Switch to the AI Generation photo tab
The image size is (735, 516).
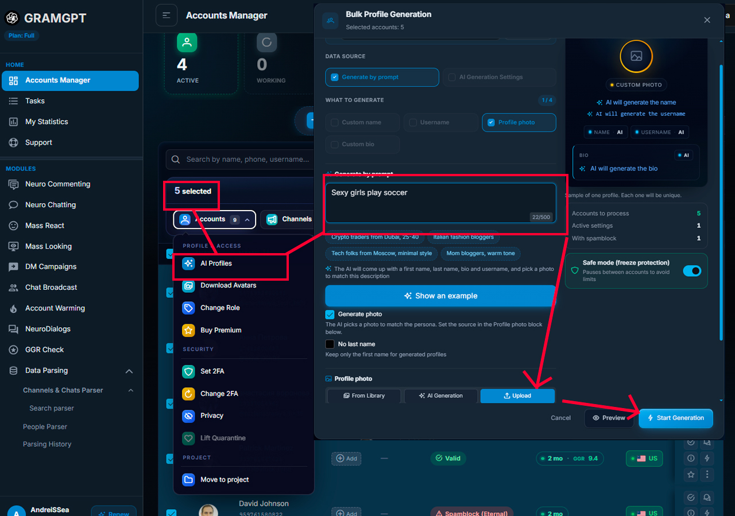pos(441,395)
